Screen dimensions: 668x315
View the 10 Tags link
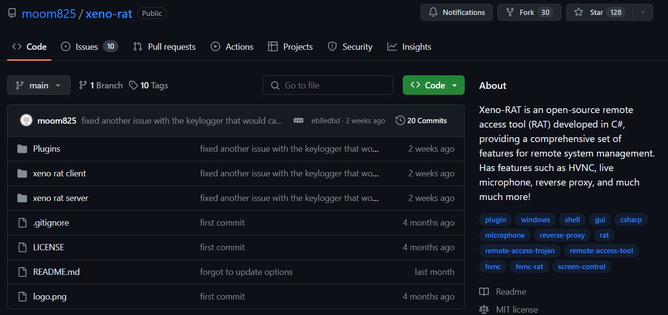pyautogui.click(x=148, y=86)
